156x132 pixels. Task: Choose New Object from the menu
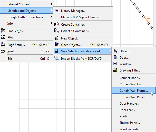(x=83, y=38)
